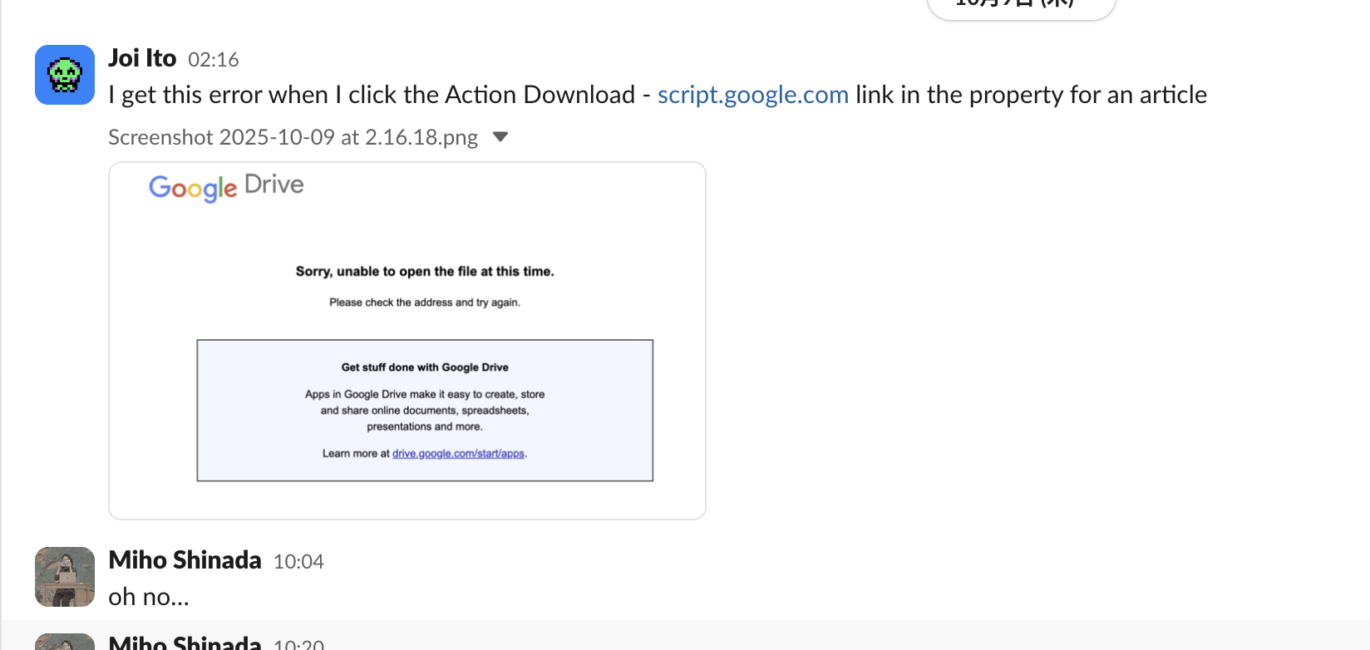
Task: Click the "Sorry, unable to open the file" heading
Action: click(425, 272)
